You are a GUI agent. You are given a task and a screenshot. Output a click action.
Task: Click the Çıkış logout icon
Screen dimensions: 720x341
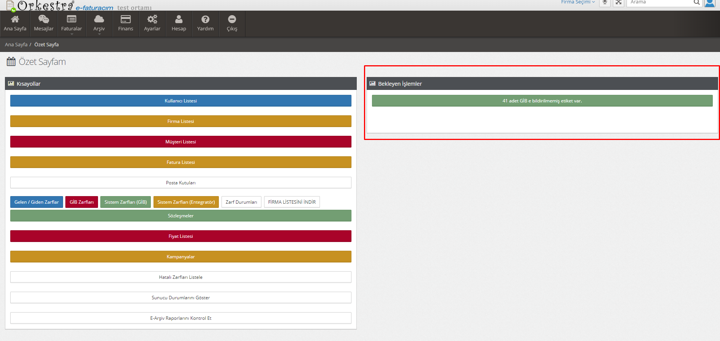click(x=232, y=19)
